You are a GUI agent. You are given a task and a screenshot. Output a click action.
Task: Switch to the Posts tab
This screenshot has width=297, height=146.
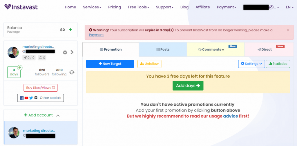[163, 49]
